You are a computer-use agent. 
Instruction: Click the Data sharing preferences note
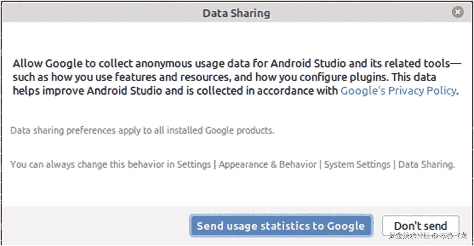click(x=142, y=130)
